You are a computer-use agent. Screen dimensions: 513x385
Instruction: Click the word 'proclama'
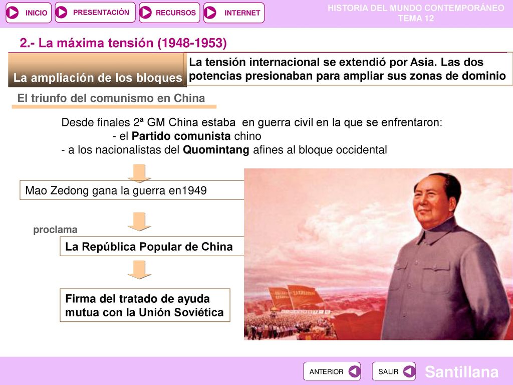click(55, 230)
